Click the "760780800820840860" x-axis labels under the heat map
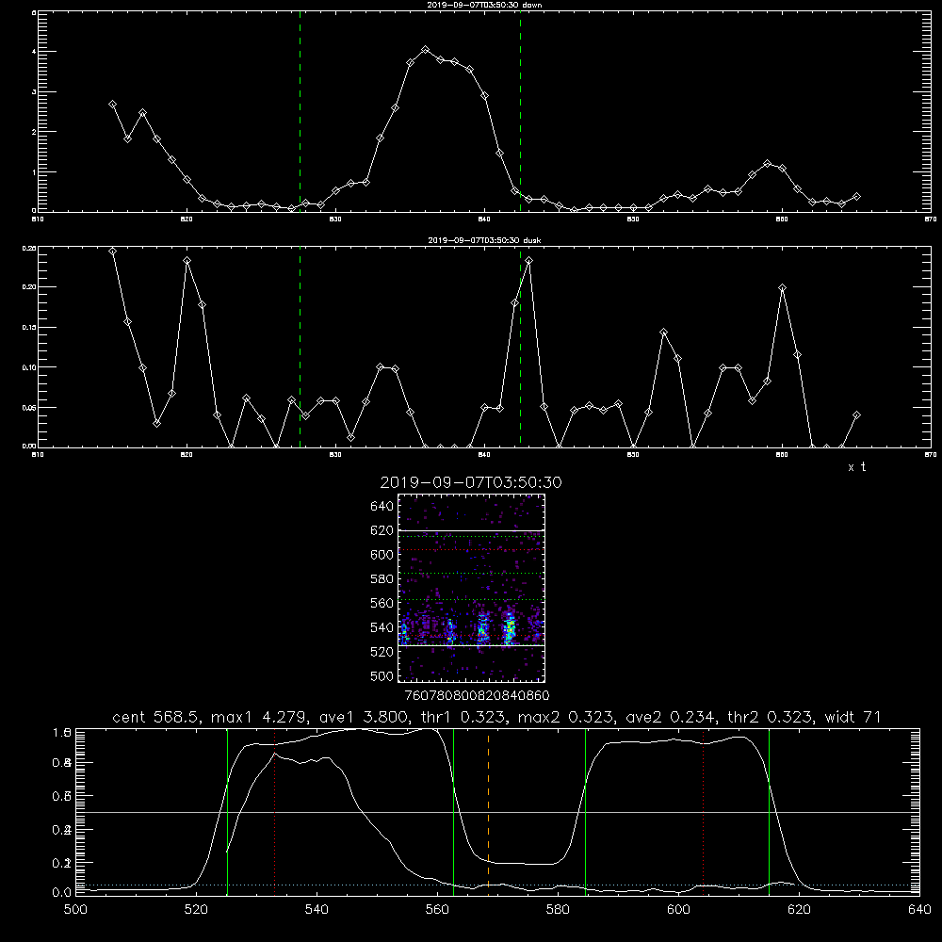Viewport: 942px width, 942px height. 477,696
